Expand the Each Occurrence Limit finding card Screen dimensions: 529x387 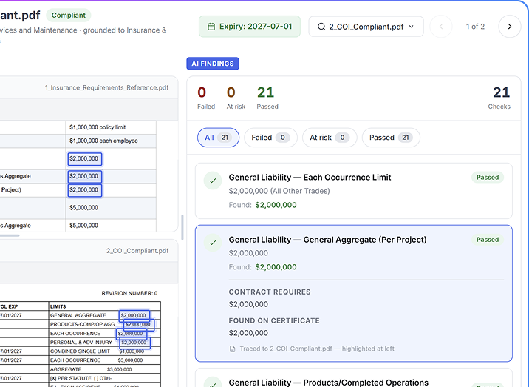point(354,191)
